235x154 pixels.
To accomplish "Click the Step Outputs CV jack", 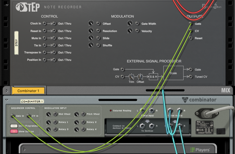I will [x=191, y=31].
